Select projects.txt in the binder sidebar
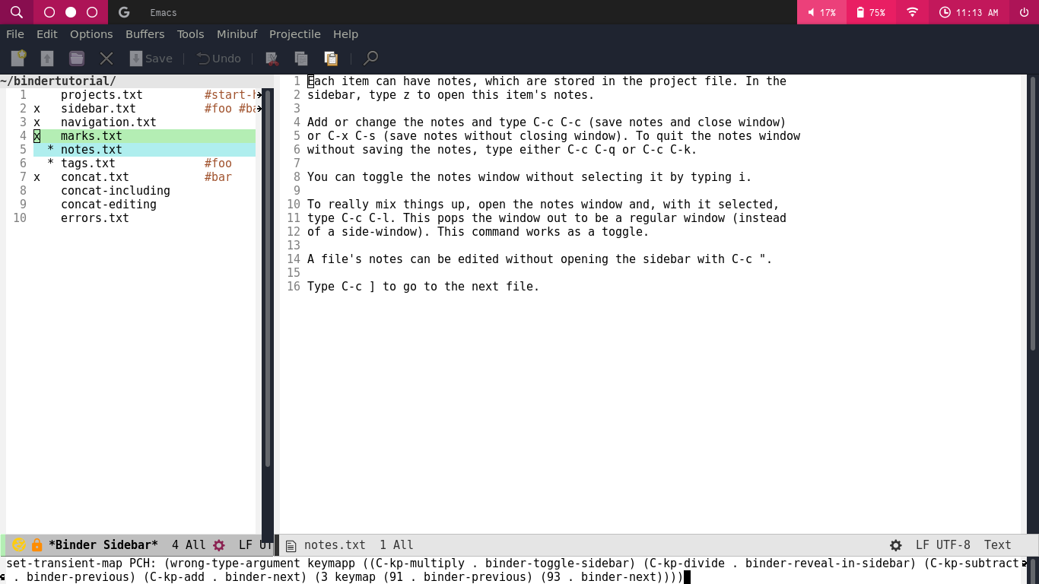 (x=102, y=95)
